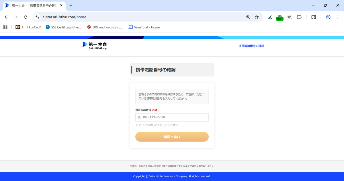Open Am I FLoCed? bookmark
The height and width of the screenshot is (181, 344).
tap(28, 27)
